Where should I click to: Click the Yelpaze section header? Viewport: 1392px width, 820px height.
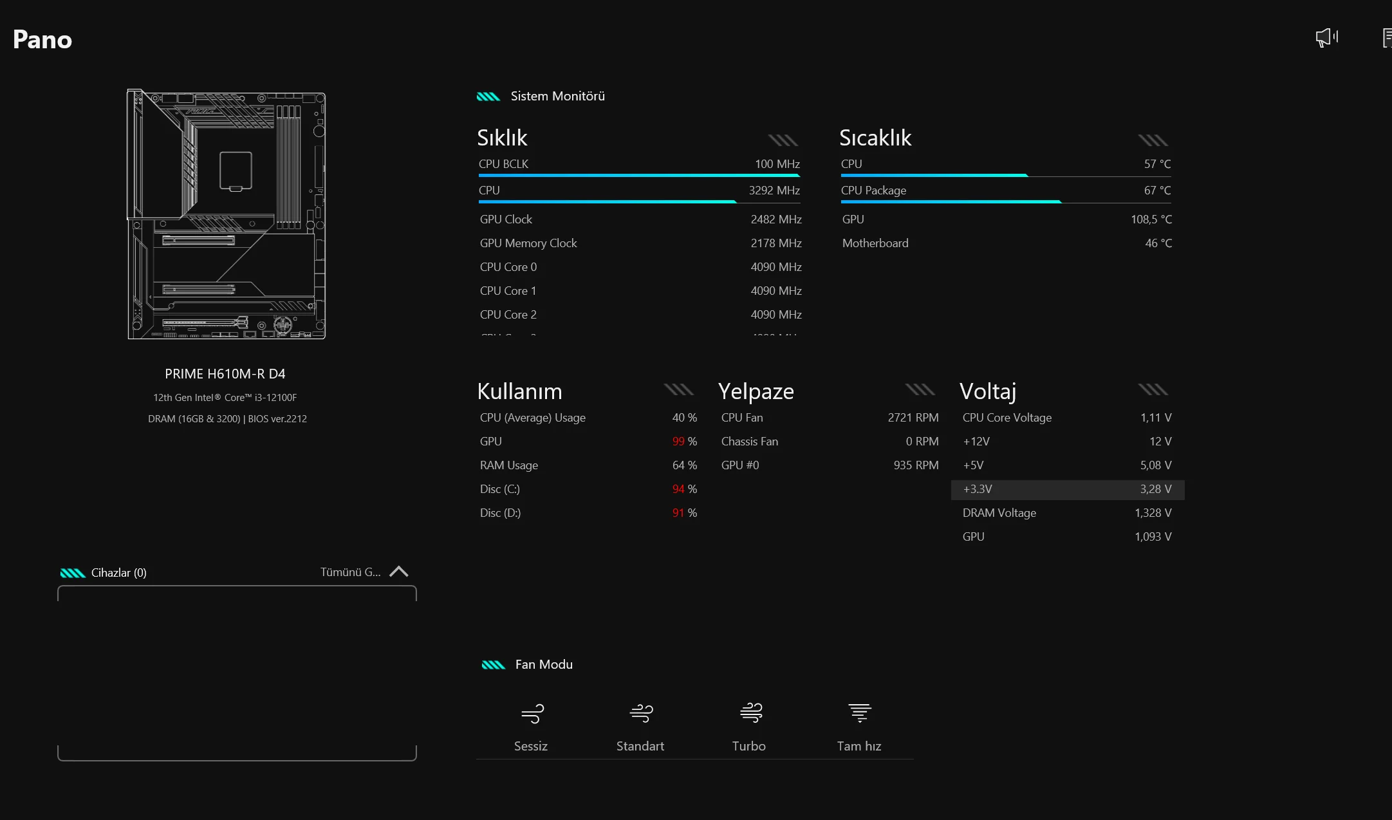(756, 391)
